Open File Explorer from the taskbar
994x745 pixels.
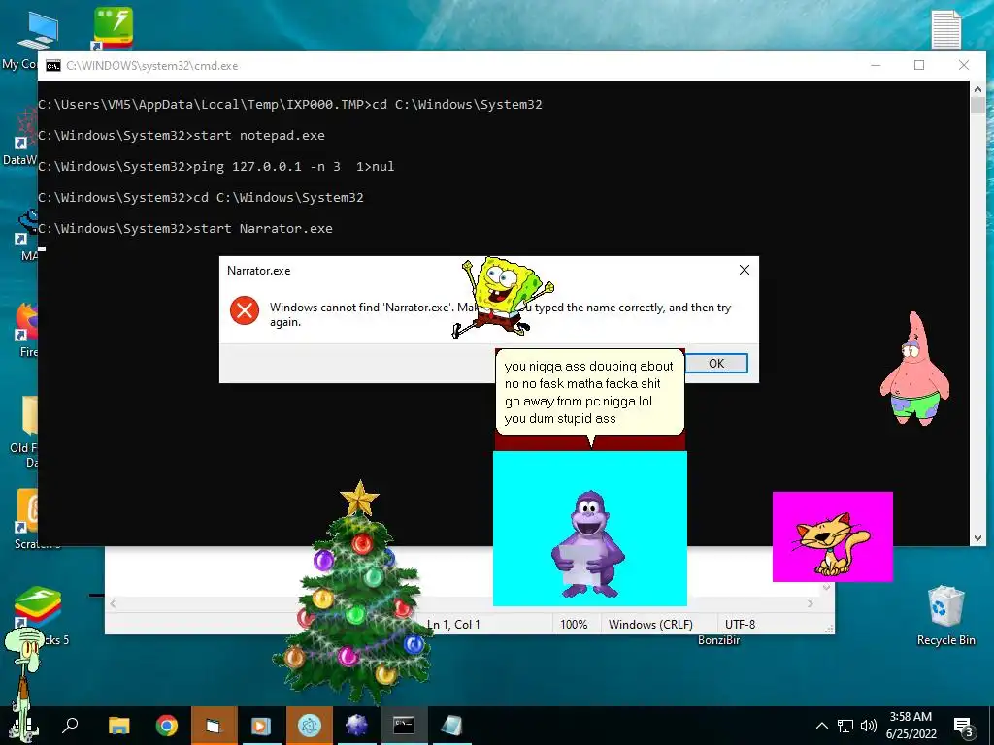pyautogui.click(x=118, y=726)
